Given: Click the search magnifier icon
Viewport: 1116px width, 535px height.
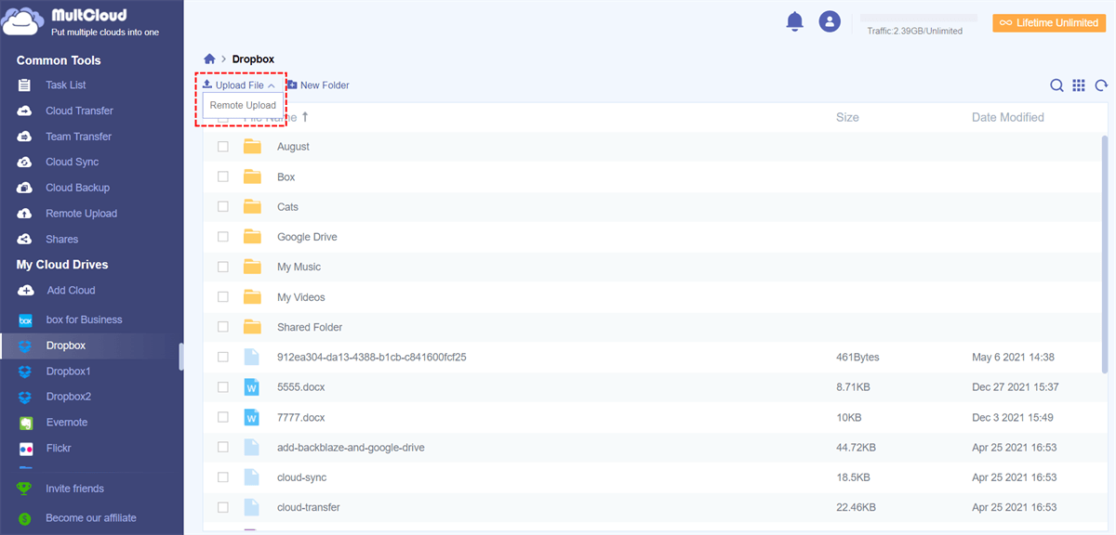Looking at the screenshot, I should click(x=1057, y=85).
